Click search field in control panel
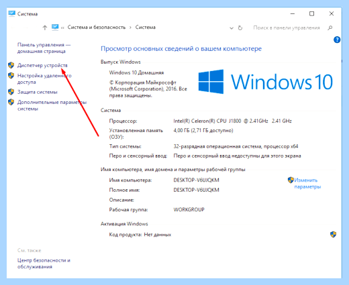 point(287,27)
